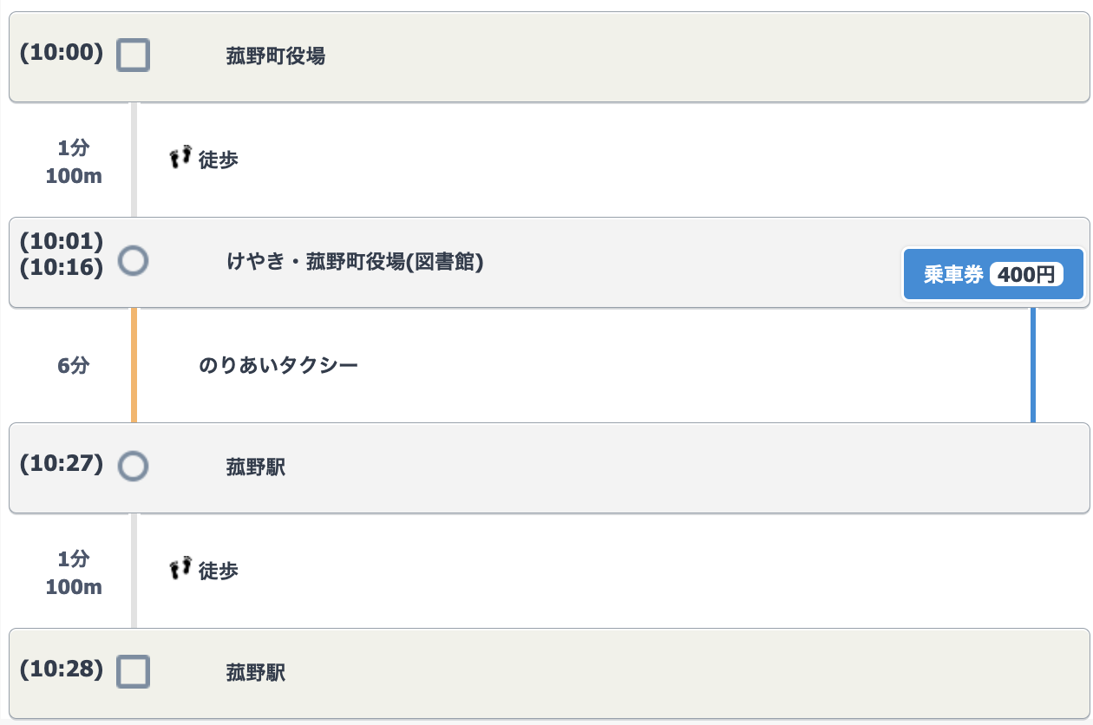
Task: Click the (10:00) start time
Action: tap(62, 54)
